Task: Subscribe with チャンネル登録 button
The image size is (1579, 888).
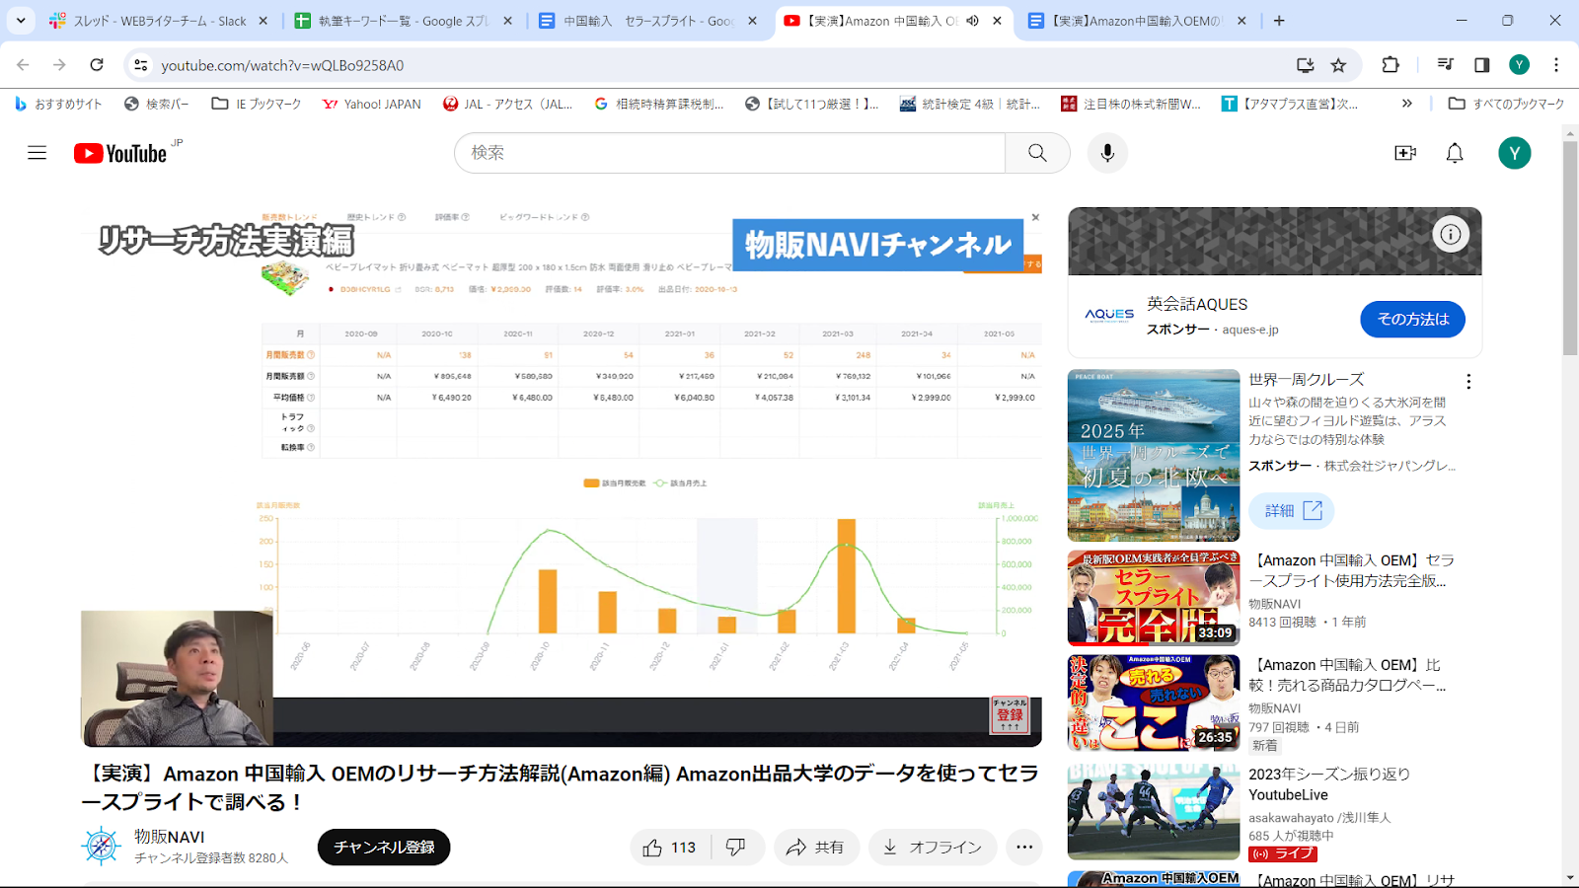Action: pos(384,848)
